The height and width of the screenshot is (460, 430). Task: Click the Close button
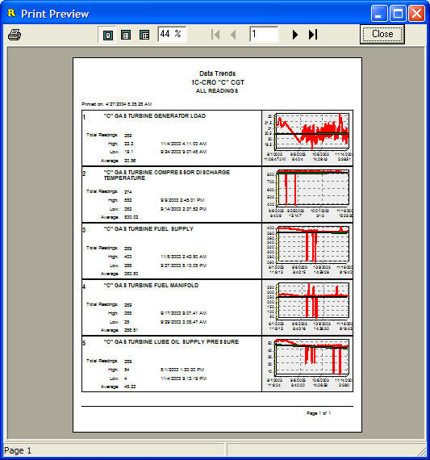pyautogui.click(x=382, y=35)
